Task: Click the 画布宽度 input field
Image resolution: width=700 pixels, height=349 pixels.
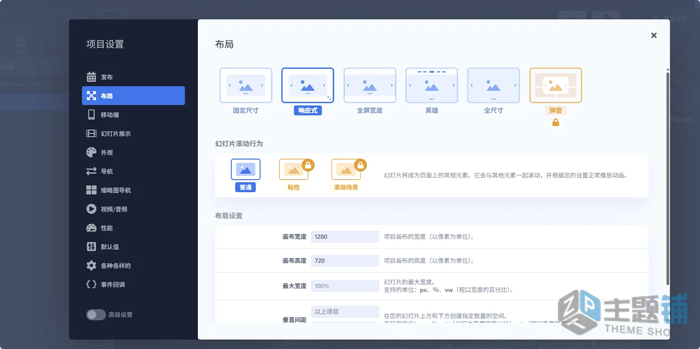Action: pos(345,237)
